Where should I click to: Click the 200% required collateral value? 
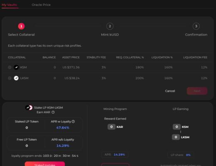(140, 78)
